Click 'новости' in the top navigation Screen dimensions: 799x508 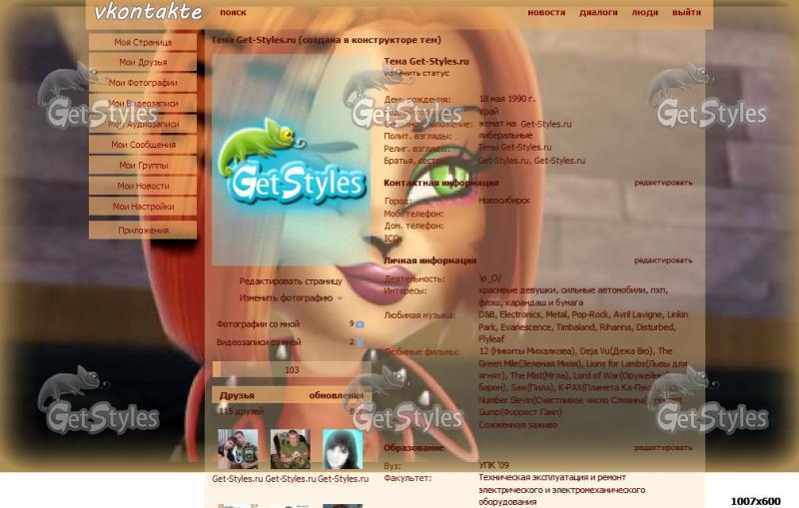pos(546,13)
